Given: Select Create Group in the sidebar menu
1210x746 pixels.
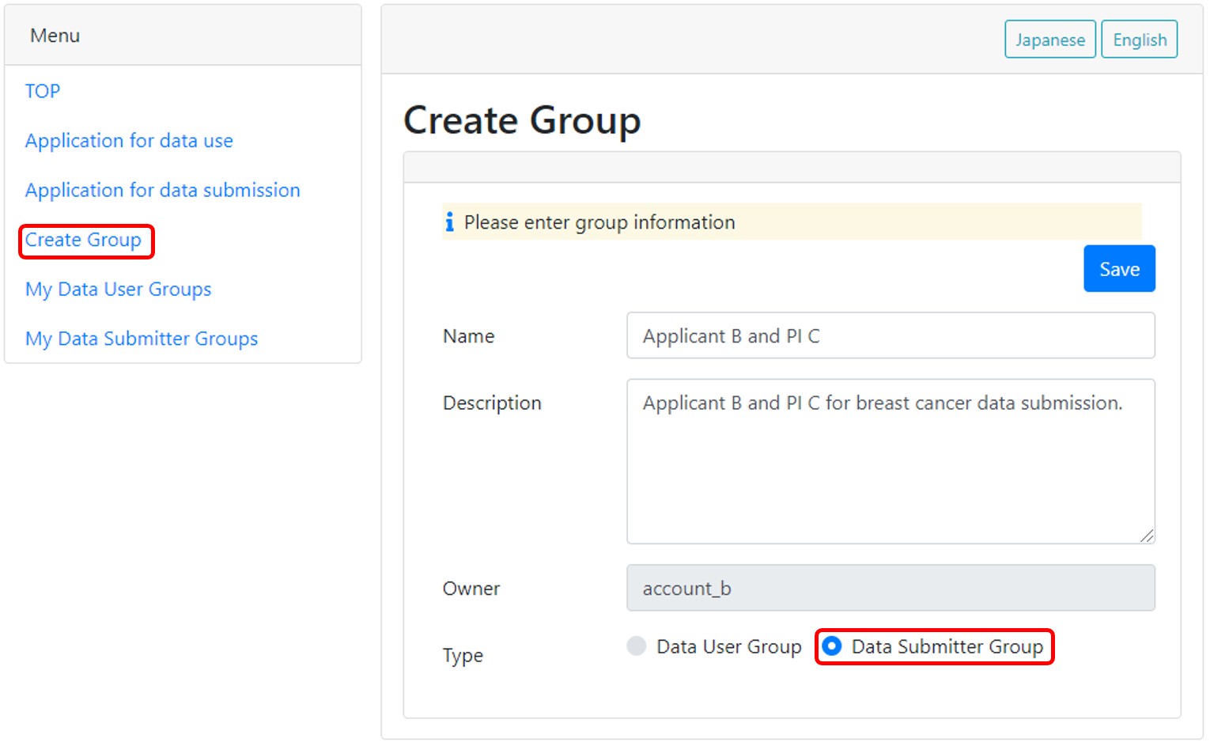Looking at the screenshot, I should [x=83, y=240].
